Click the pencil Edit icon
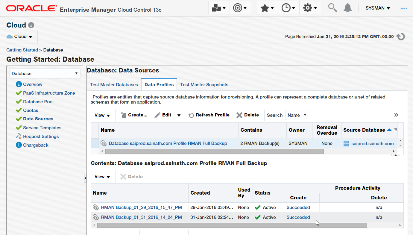Viewport: 413px width, 235px height. [x=157, y=115]
